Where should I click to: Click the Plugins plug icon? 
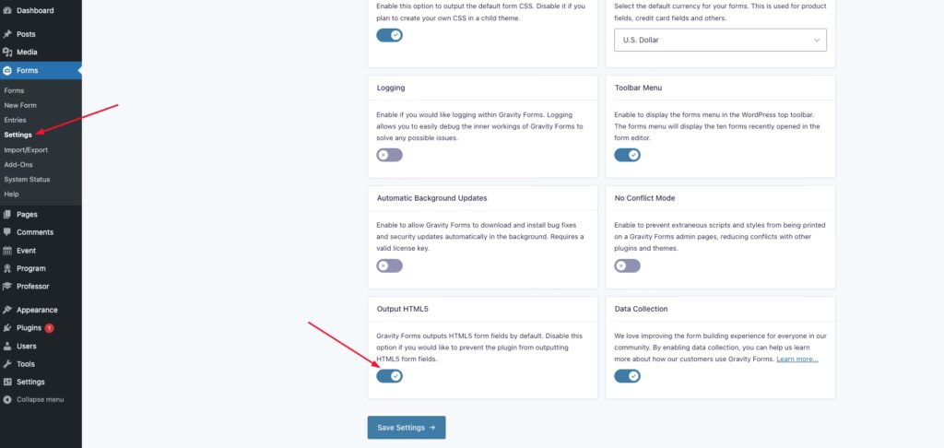7,328
